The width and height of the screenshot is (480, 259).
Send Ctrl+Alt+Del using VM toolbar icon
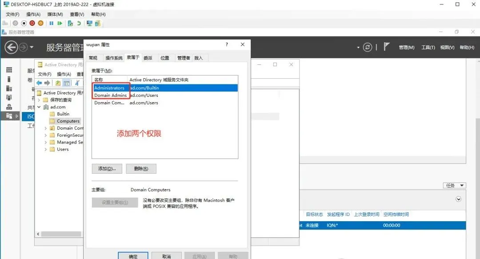5,23
